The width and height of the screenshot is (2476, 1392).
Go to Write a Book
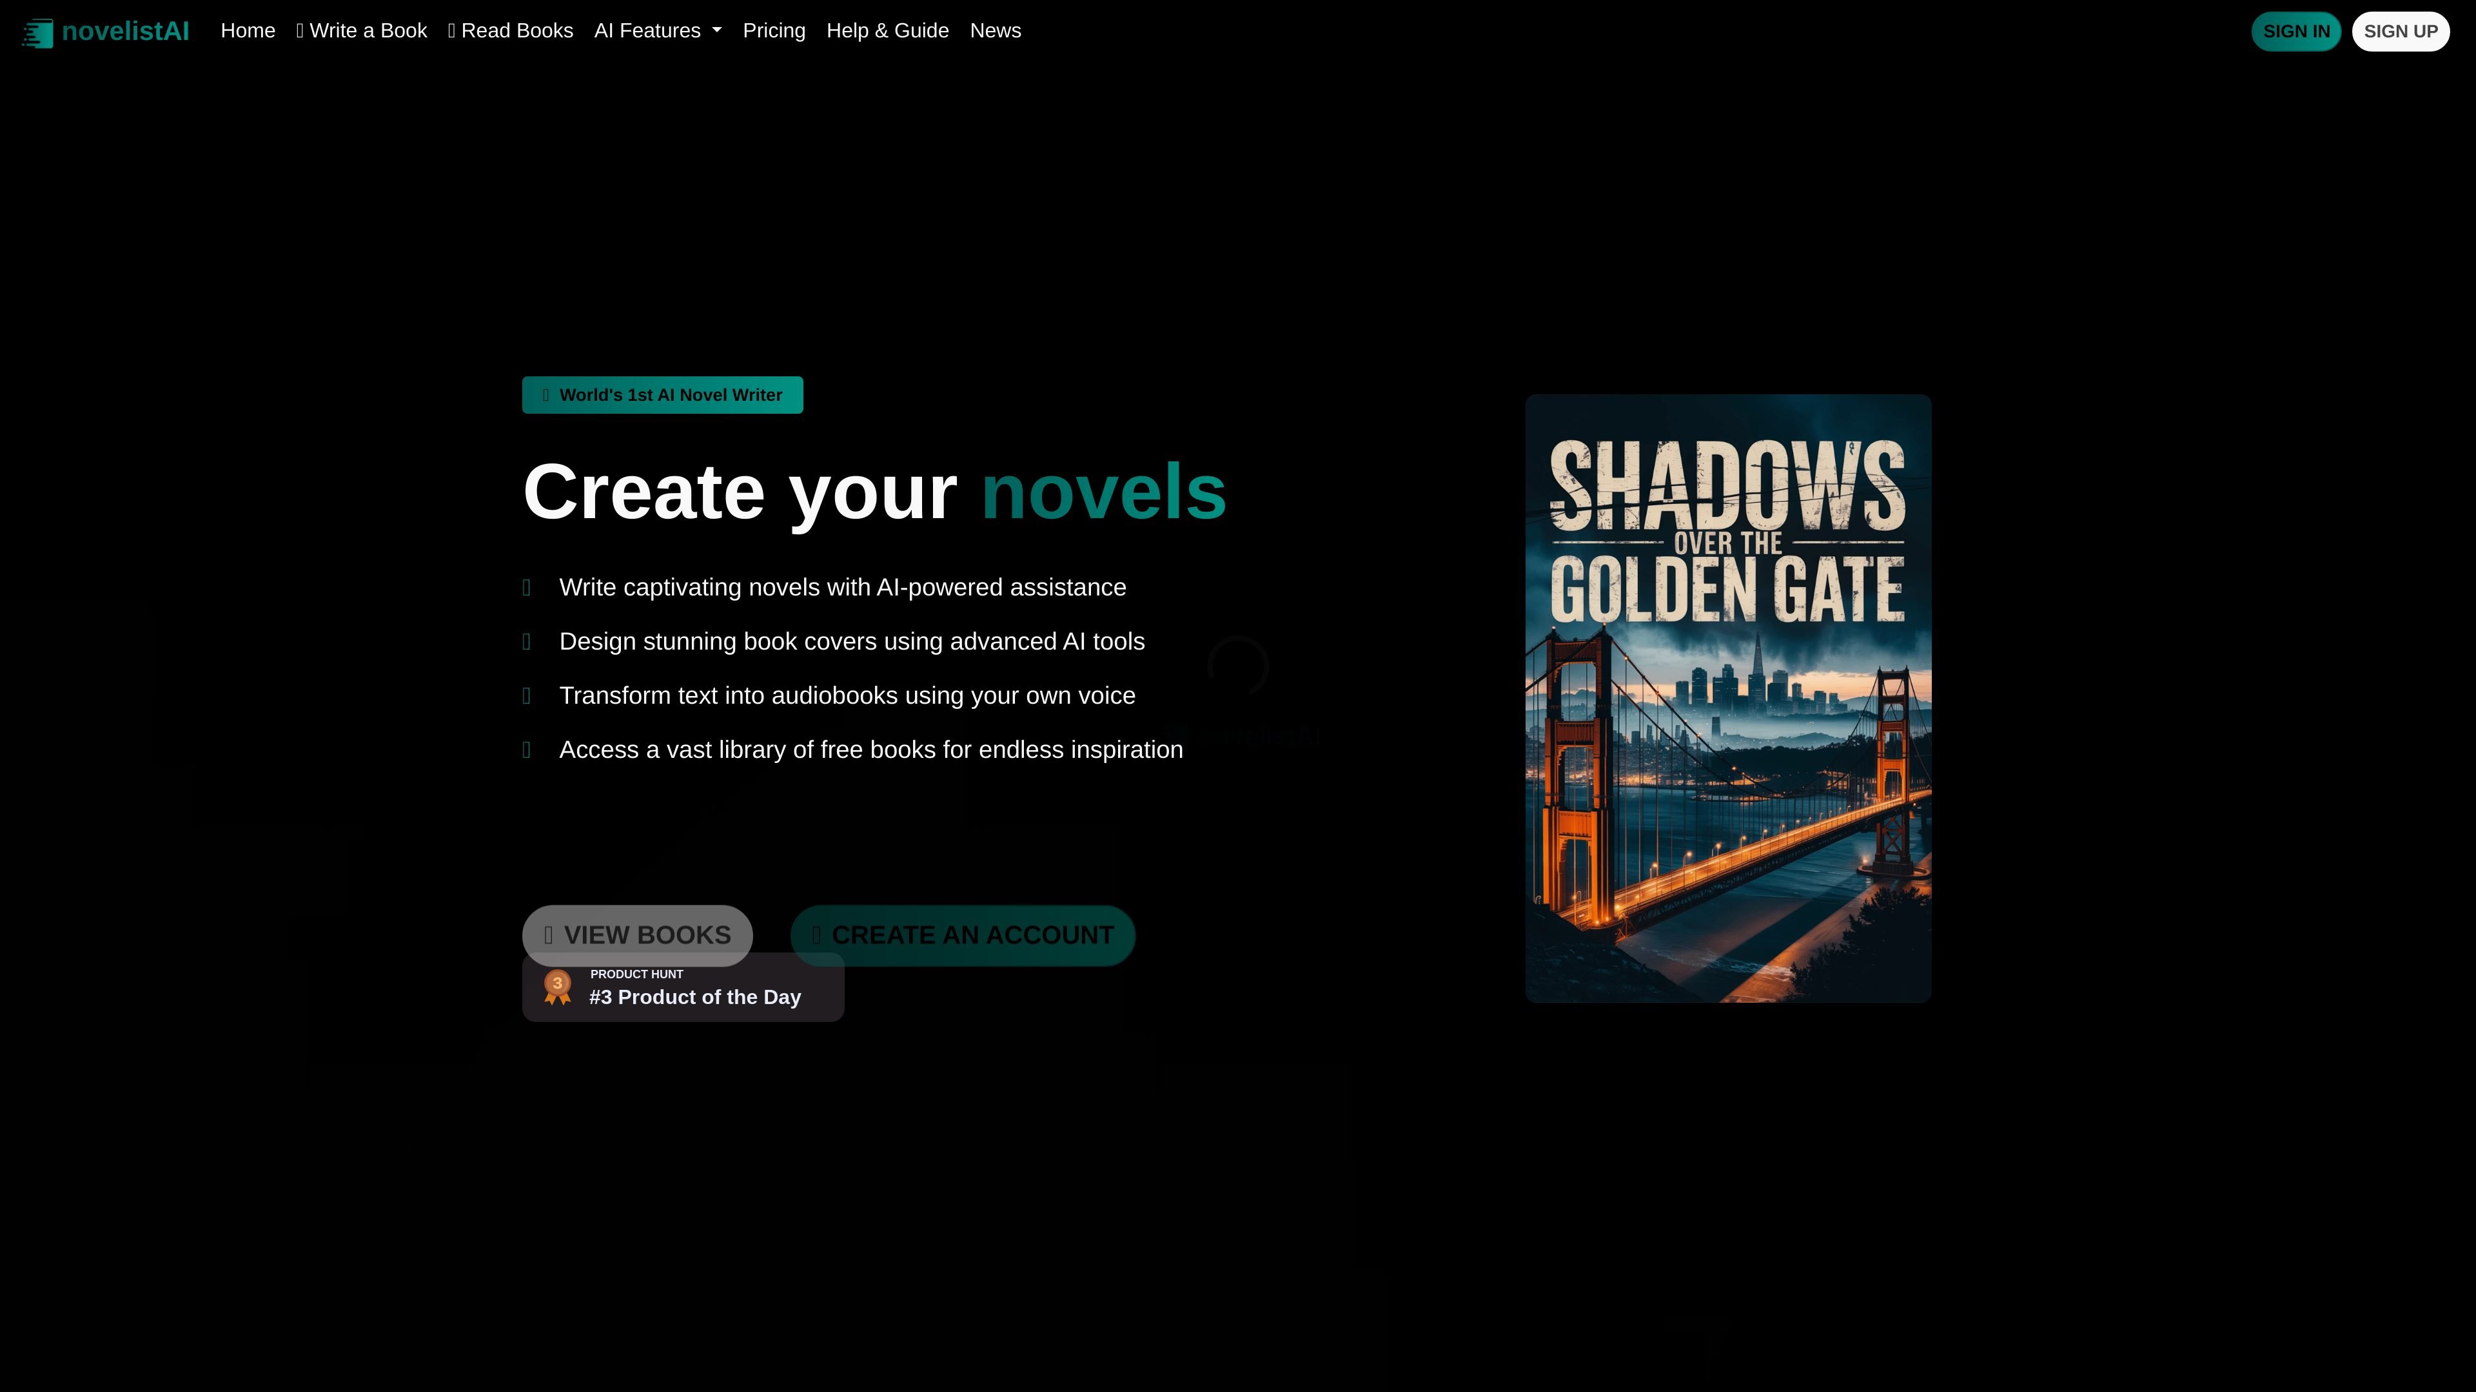(x=361, y=31)
